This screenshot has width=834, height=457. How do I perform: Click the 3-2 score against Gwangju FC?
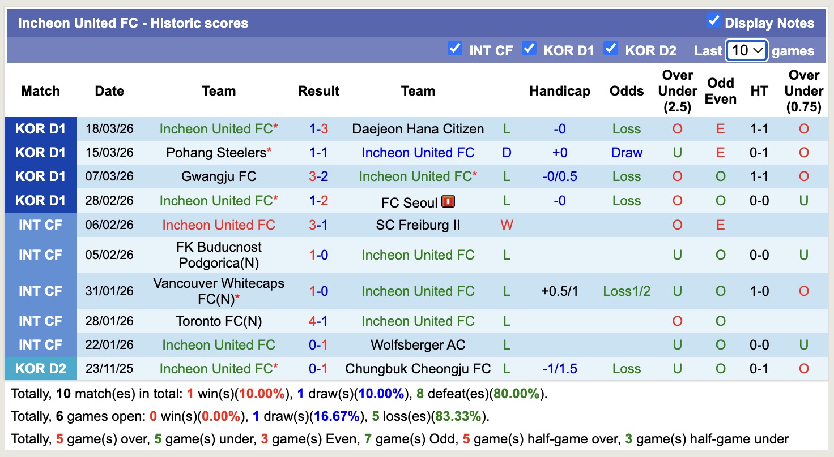tap(318, 176)
